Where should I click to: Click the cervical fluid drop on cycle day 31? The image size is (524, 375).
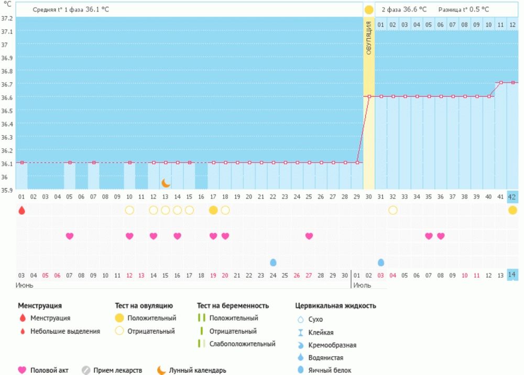pyautogui.click(x=381, y=262)
